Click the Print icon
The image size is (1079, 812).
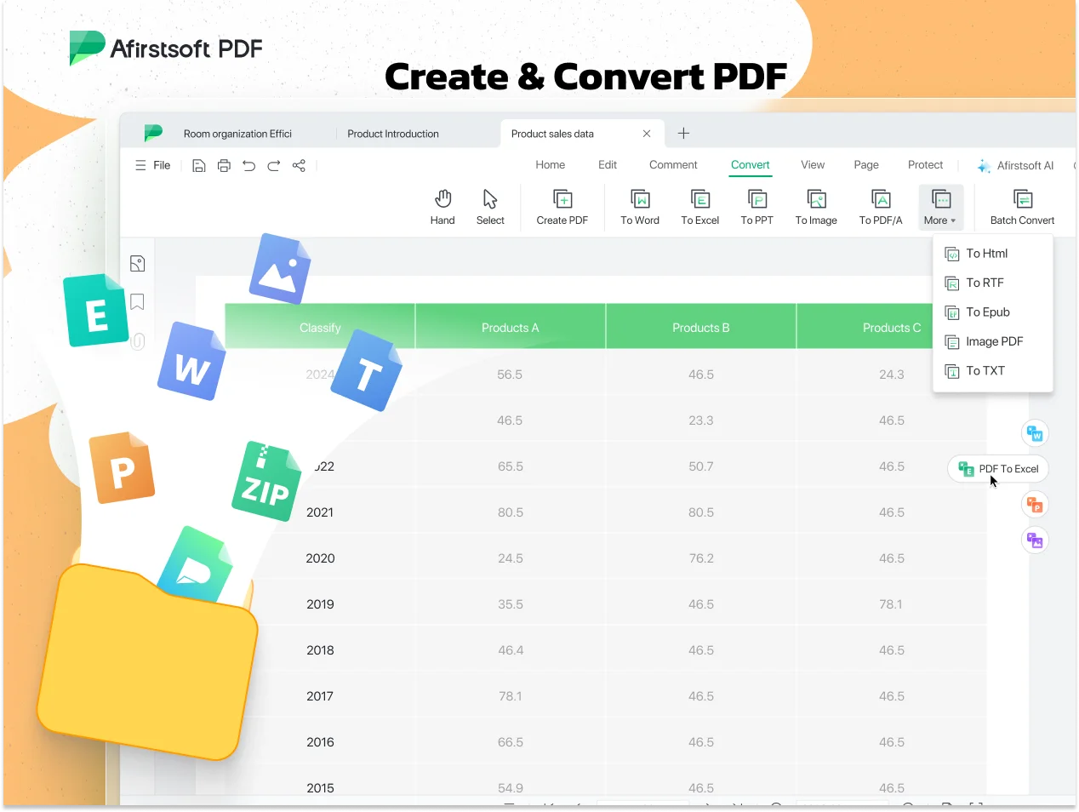click(224, 166)
